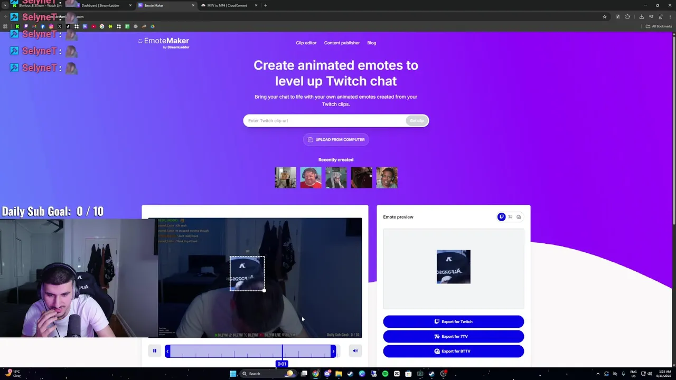Open the Instagram bookmark icon
This screenshot has width=676, height=380.
pos(51,26)
